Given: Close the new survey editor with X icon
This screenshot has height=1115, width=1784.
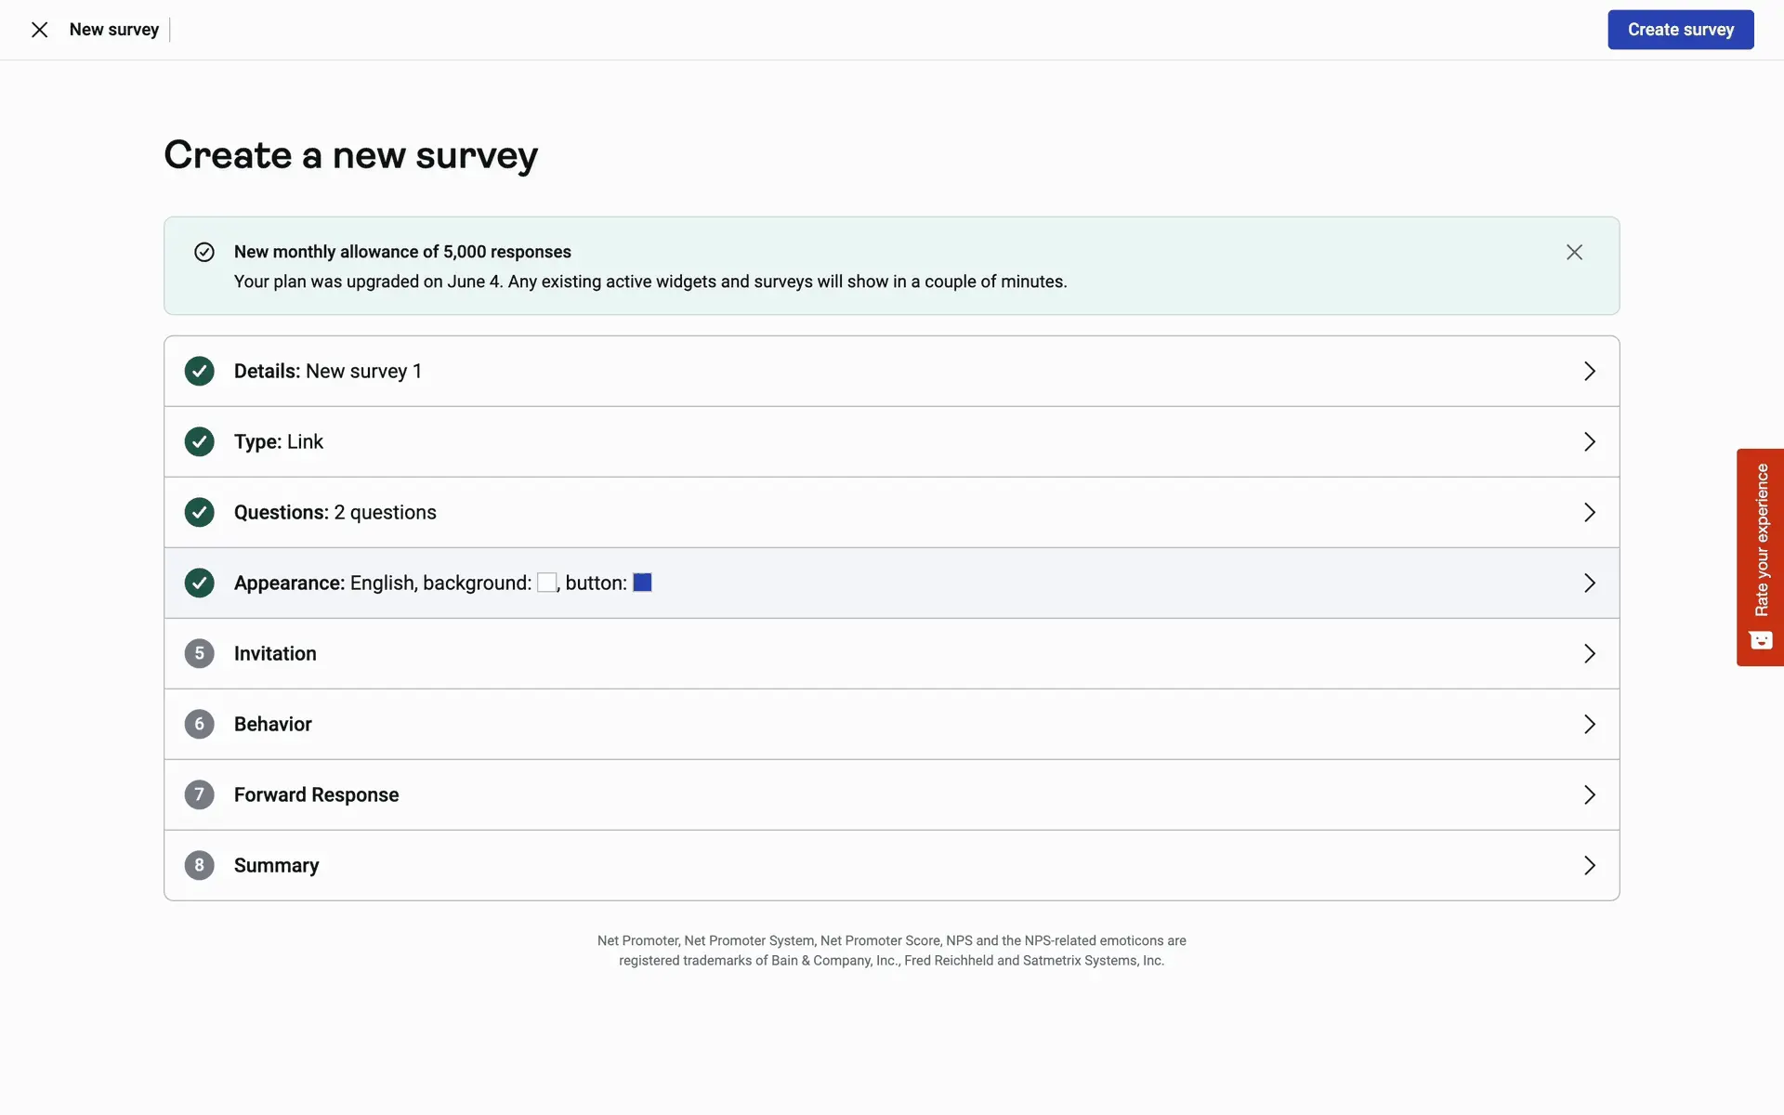Looking at the screenshot, I should 39,30.
